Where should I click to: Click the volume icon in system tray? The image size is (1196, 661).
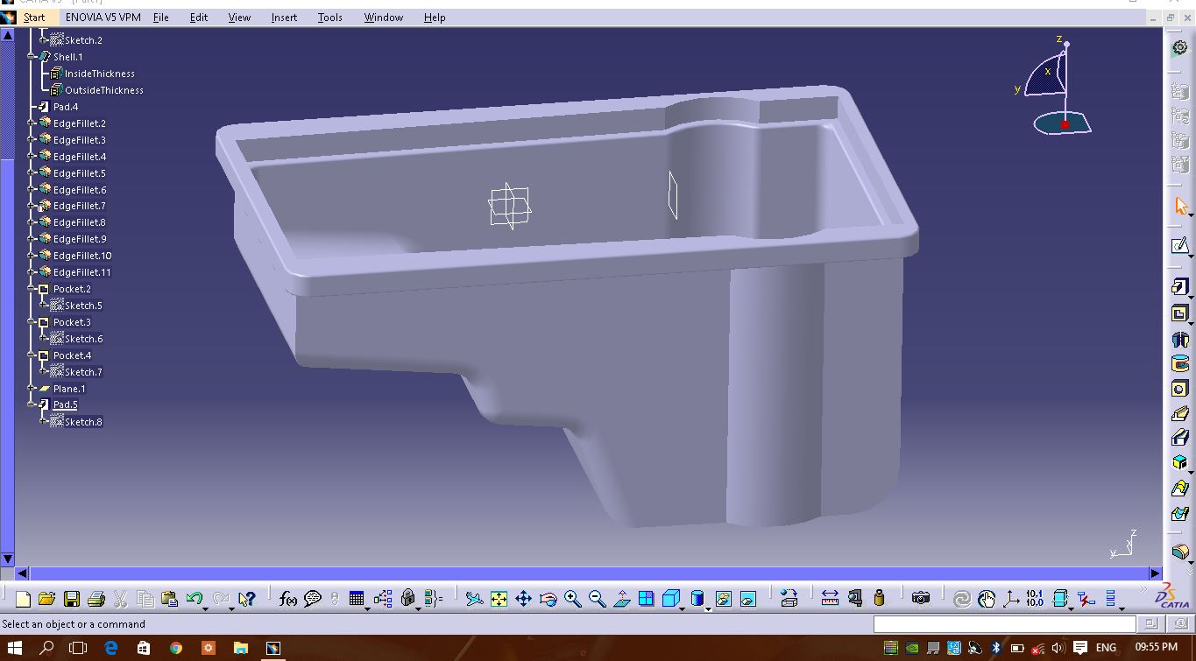pos(1058,648)
